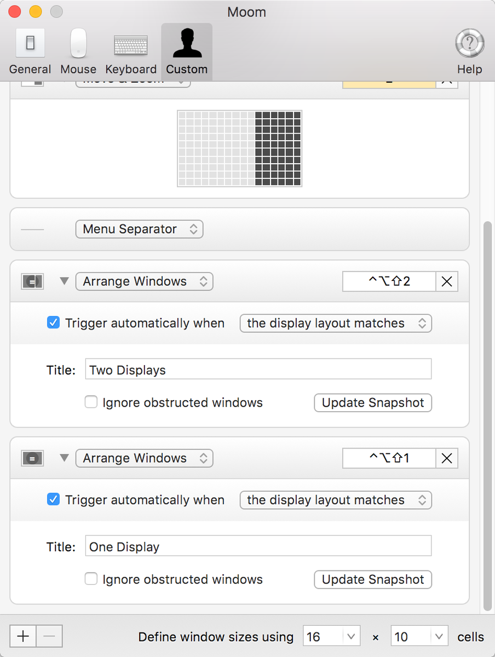Open Moom Help
This screenshot has height=657, width=495.
[470, 52]
